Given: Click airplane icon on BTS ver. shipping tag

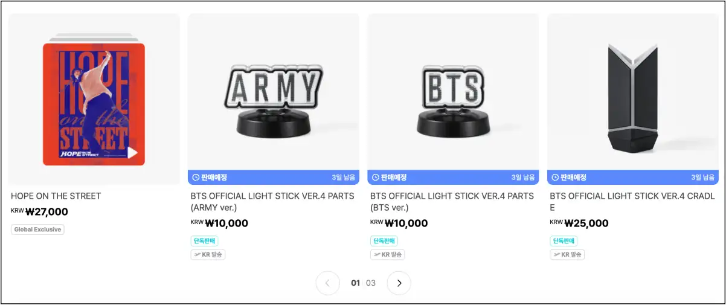Looking at the screenshot, I should point(376,255).
